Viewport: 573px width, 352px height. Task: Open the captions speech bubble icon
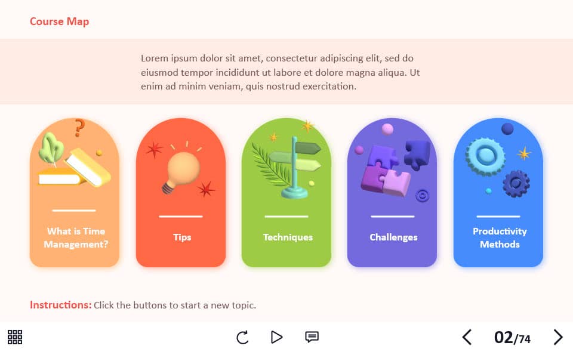pos(312,336)
